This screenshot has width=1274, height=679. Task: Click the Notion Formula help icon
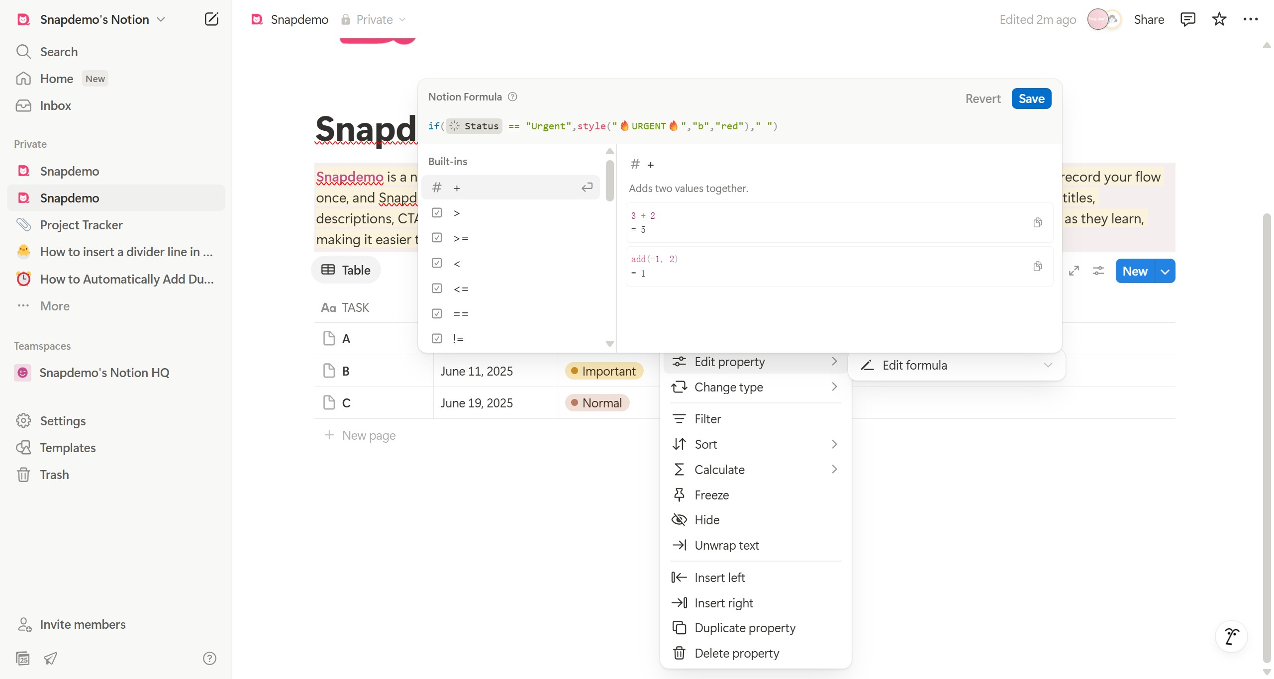click(x=512, y=97)
